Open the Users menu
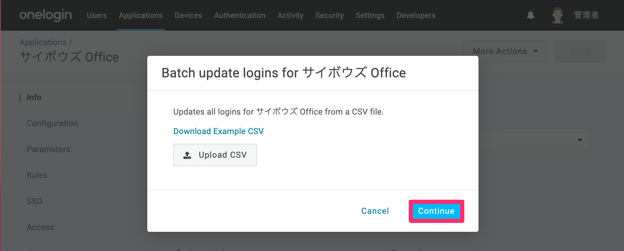Screen dimensions: 624x251 tap(97, 15)
